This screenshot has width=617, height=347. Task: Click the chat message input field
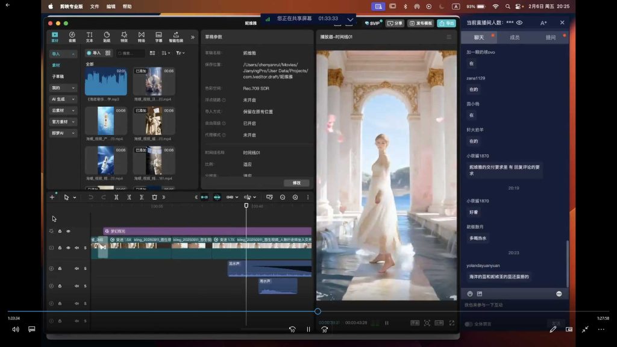515,305
